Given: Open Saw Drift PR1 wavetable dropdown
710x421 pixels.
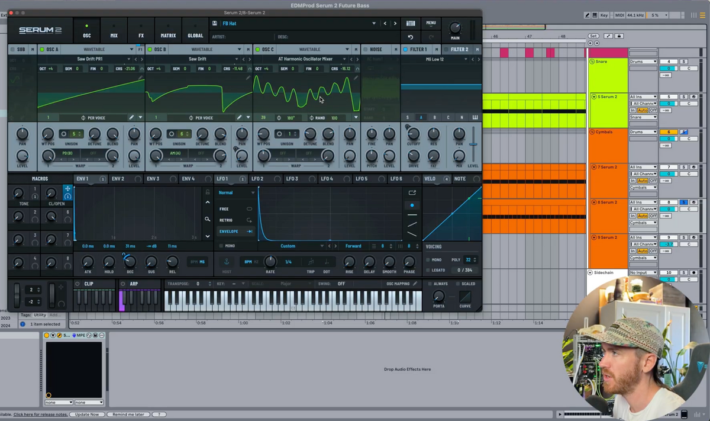Looking at the screenshot, I should click(130, 59).
